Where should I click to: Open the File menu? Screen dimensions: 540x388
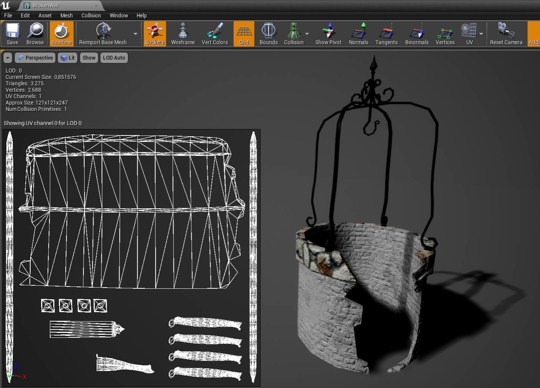pos(8,15)
